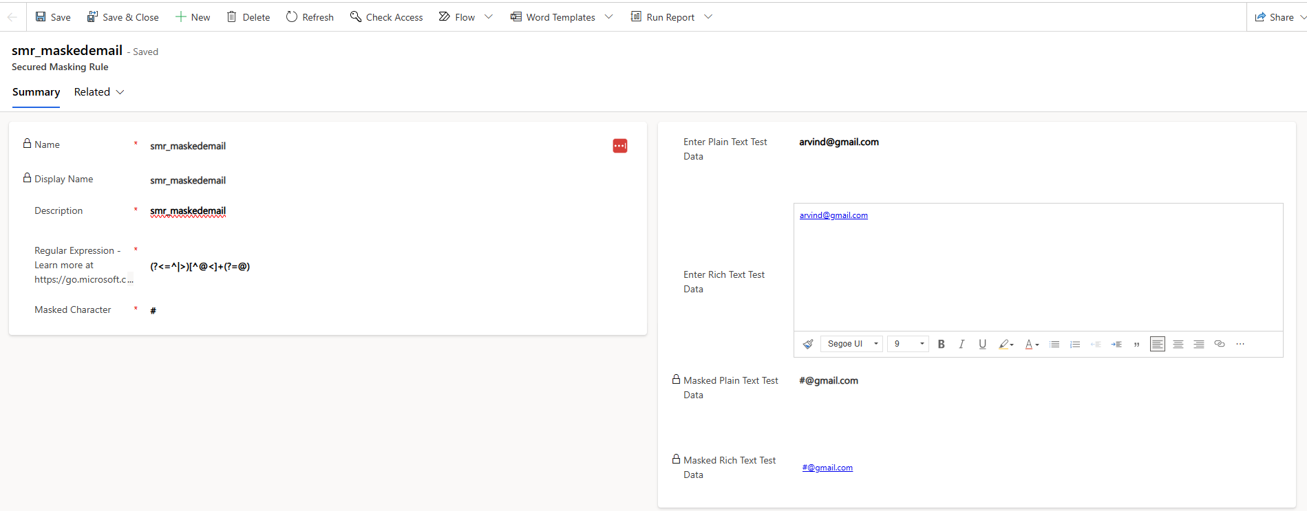Delete this masking rule

[248, 17]
